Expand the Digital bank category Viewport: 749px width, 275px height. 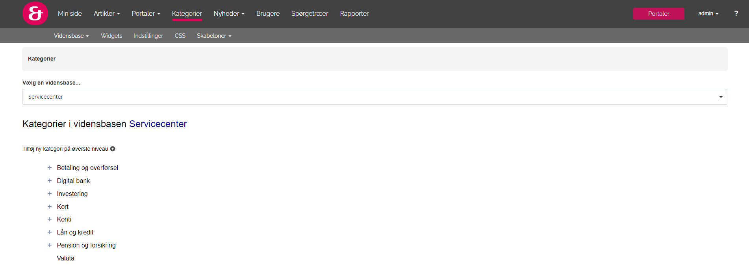[x=50, y=181]
